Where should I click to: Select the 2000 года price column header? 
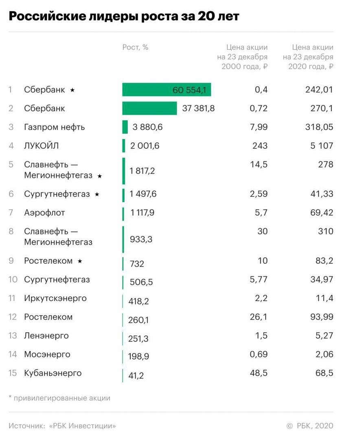coord(242,57)
